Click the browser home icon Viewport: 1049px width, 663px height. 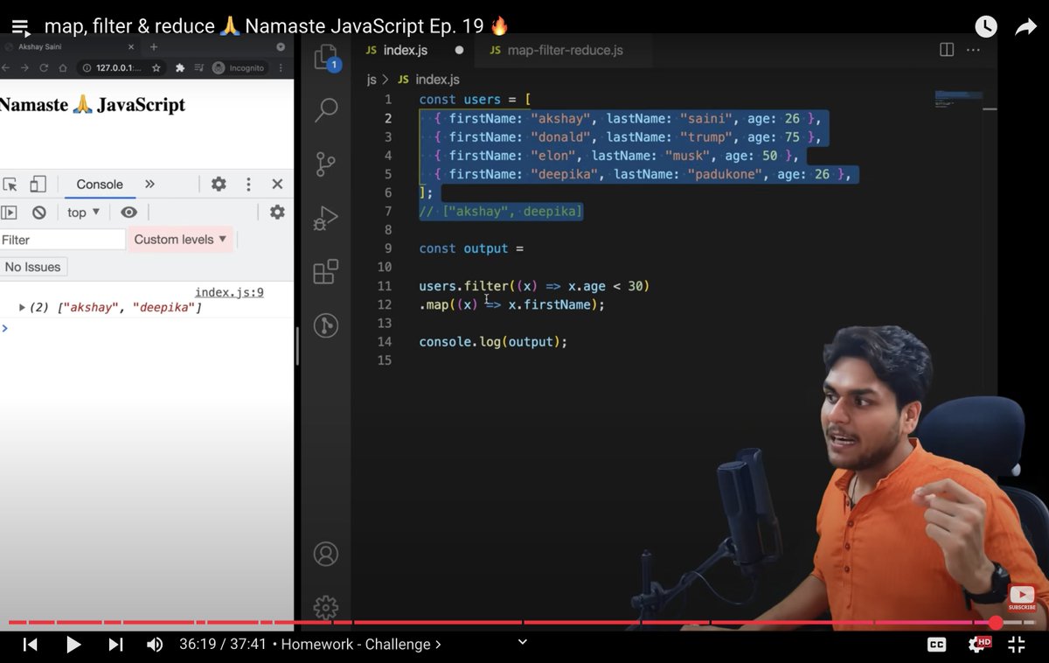63,67
